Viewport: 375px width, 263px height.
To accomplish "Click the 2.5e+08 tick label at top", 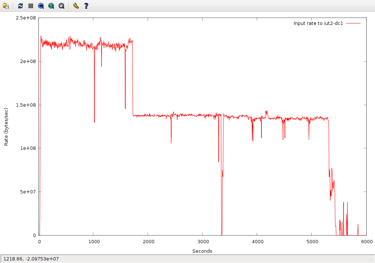I will tap(27, 18).
